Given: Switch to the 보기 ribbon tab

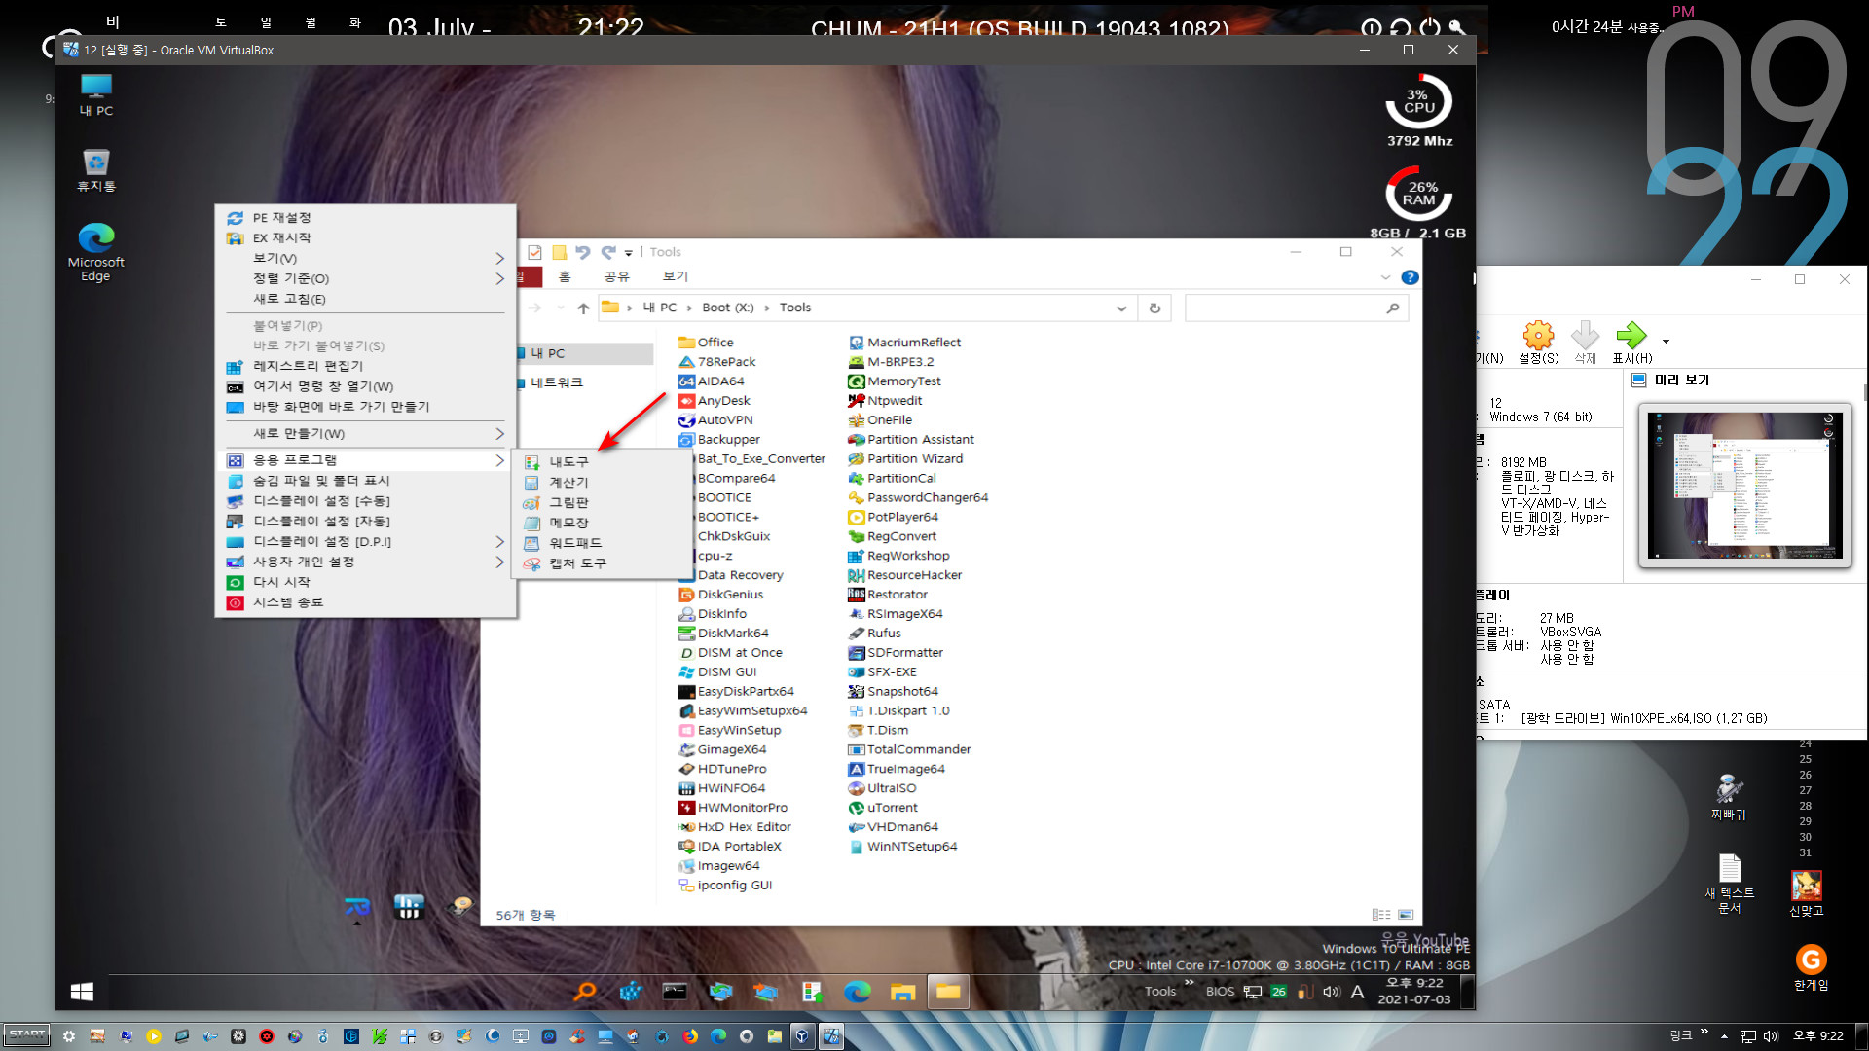Looking at the screenshot, I should point(676,277).
